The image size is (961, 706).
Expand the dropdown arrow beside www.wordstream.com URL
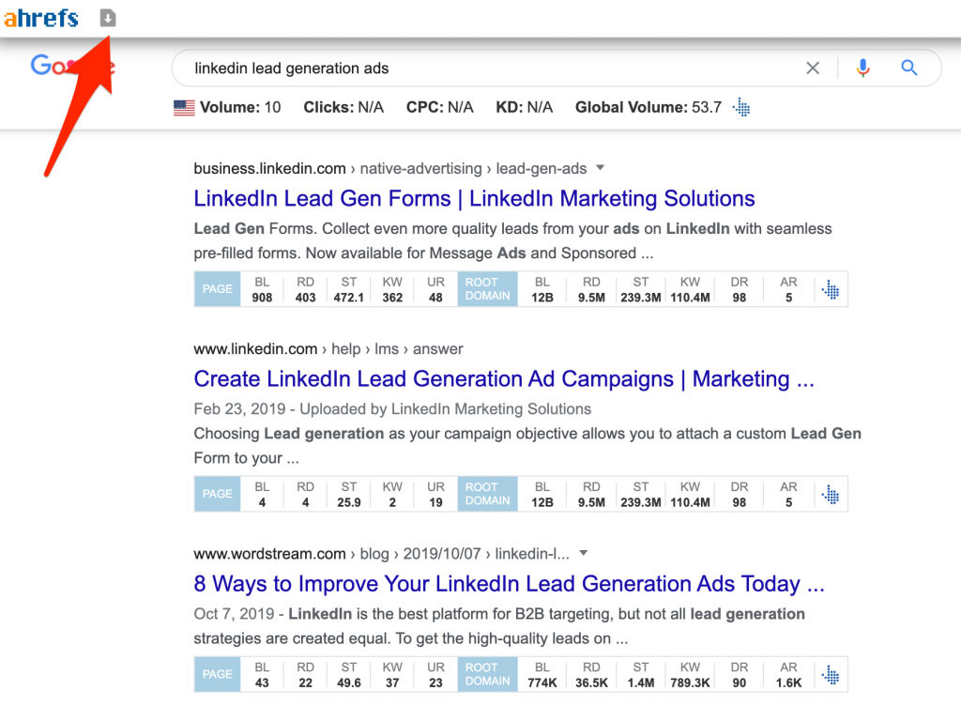point(584,553)
